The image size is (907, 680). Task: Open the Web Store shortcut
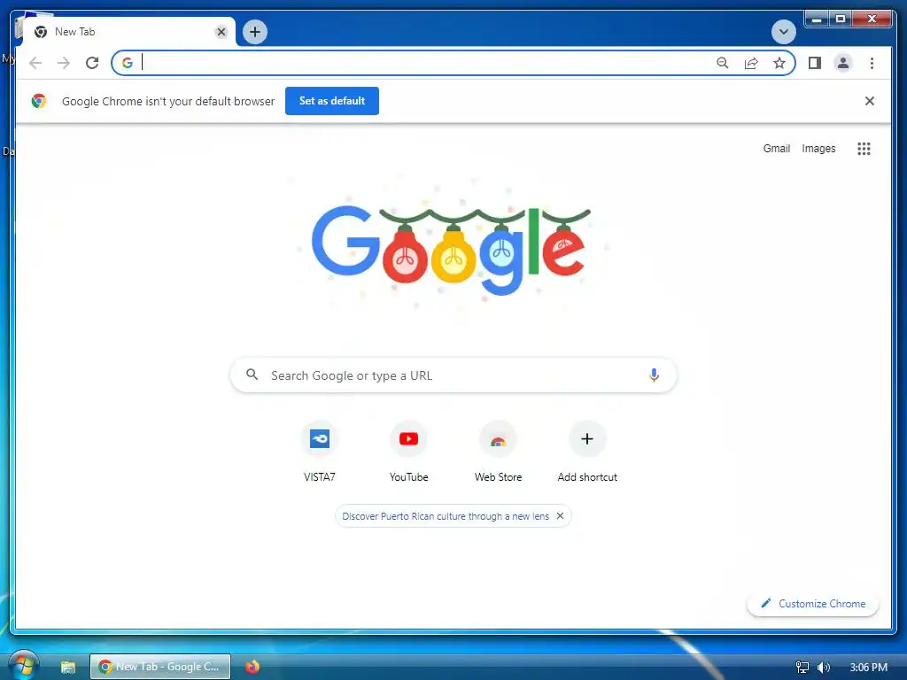498,452
